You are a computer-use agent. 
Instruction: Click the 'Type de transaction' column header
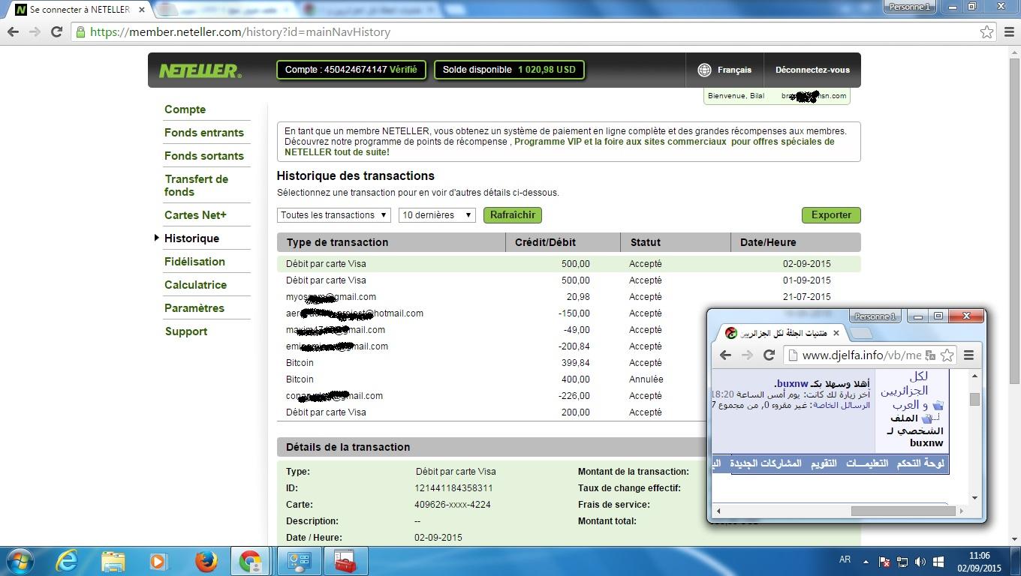391,242
